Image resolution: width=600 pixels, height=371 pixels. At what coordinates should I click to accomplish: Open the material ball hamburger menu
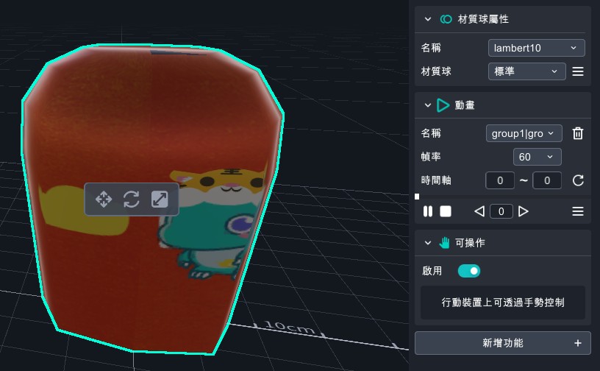[578, 71]
